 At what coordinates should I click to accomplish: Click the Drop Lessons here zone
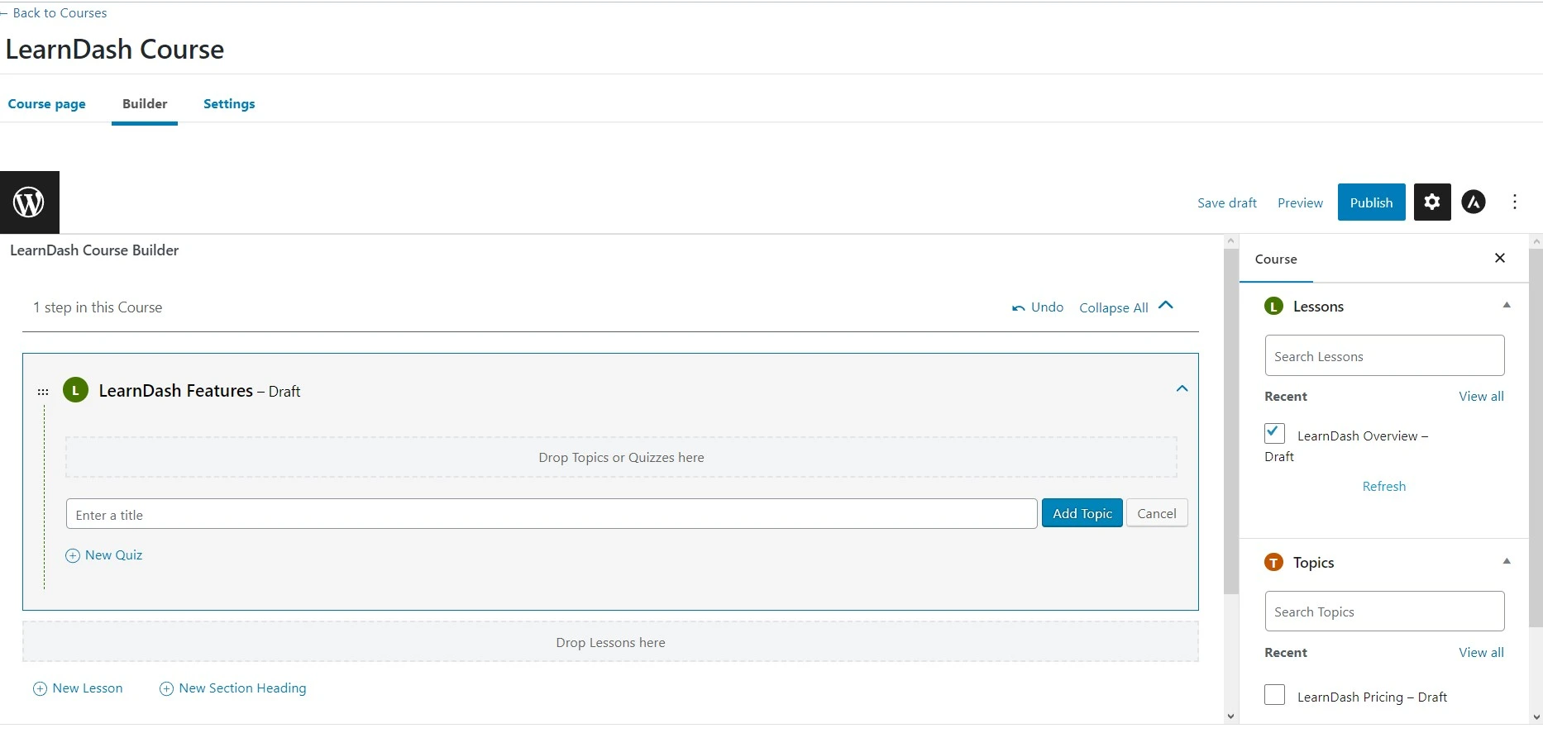click(610, 642)
